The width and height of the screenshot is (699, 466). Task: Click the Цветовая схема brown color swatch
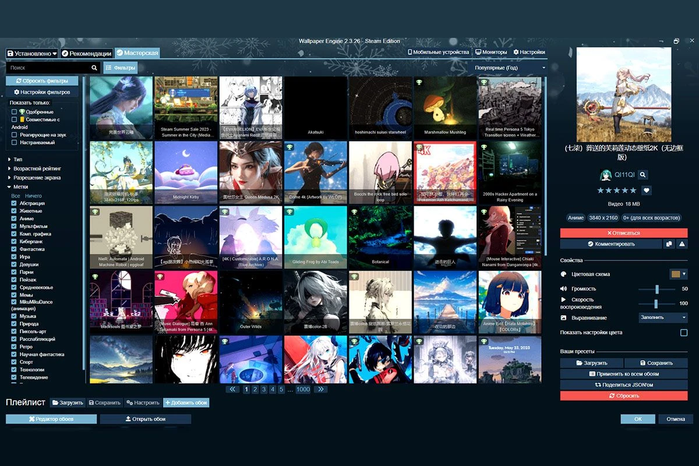(676, 274)
